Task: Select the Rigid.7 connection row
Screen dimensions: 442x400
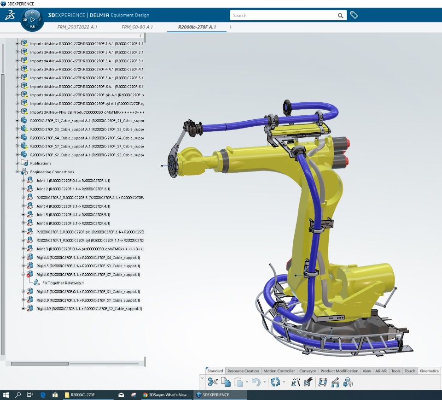Action: tap(88, 291)
